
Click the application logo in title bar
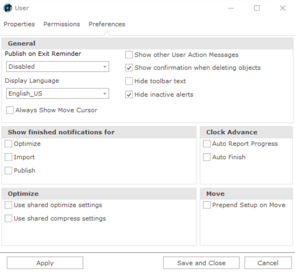coord(8,8)
